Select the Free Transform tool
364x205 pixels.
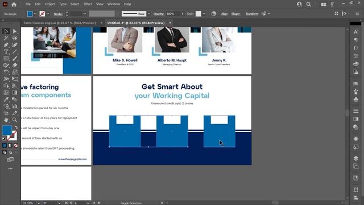click(x=15, y=79)
